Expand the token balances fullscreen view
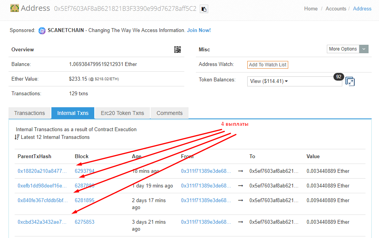This screenshot has height=238, width=379. [350, 81]
